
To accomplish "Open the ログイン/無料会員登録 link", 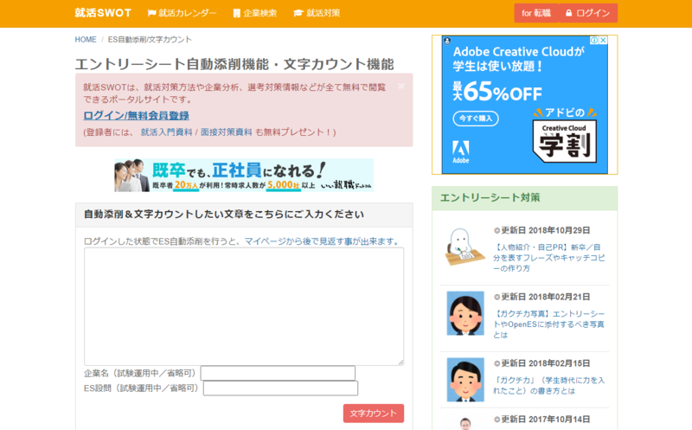I will [x=136, y=116].
